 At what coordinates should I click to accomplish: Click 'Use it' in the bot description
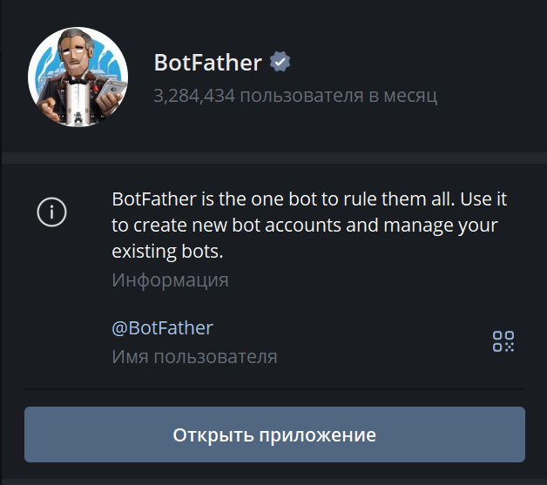click(483, 199)
